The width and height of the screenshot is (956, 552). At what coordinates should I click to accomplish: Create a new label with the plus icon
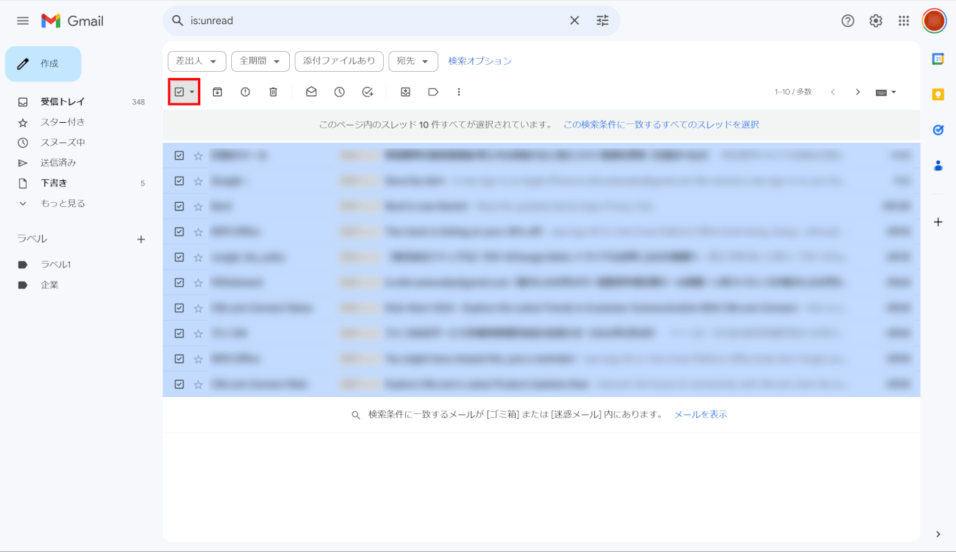(141, 239)
